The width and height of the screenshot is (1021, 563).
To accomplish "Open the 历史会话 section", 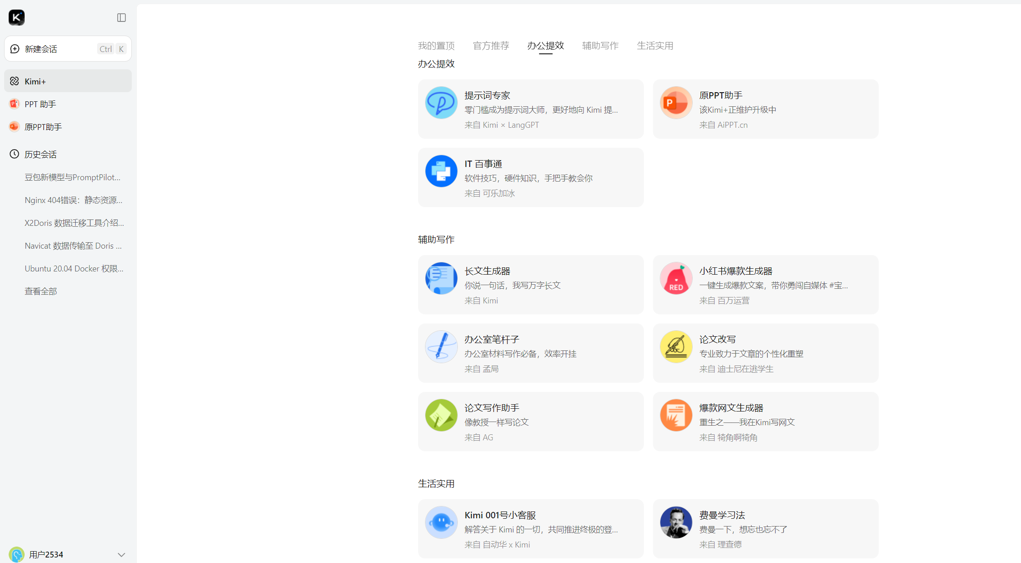I will point(68,154).
